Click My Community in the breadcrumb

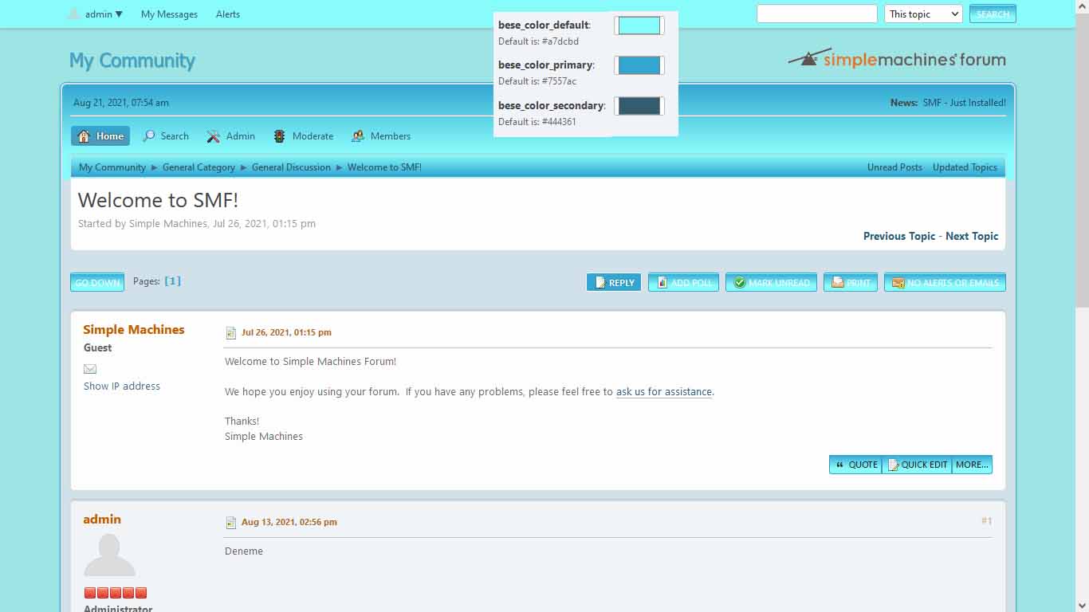click(x=112, y=167)
